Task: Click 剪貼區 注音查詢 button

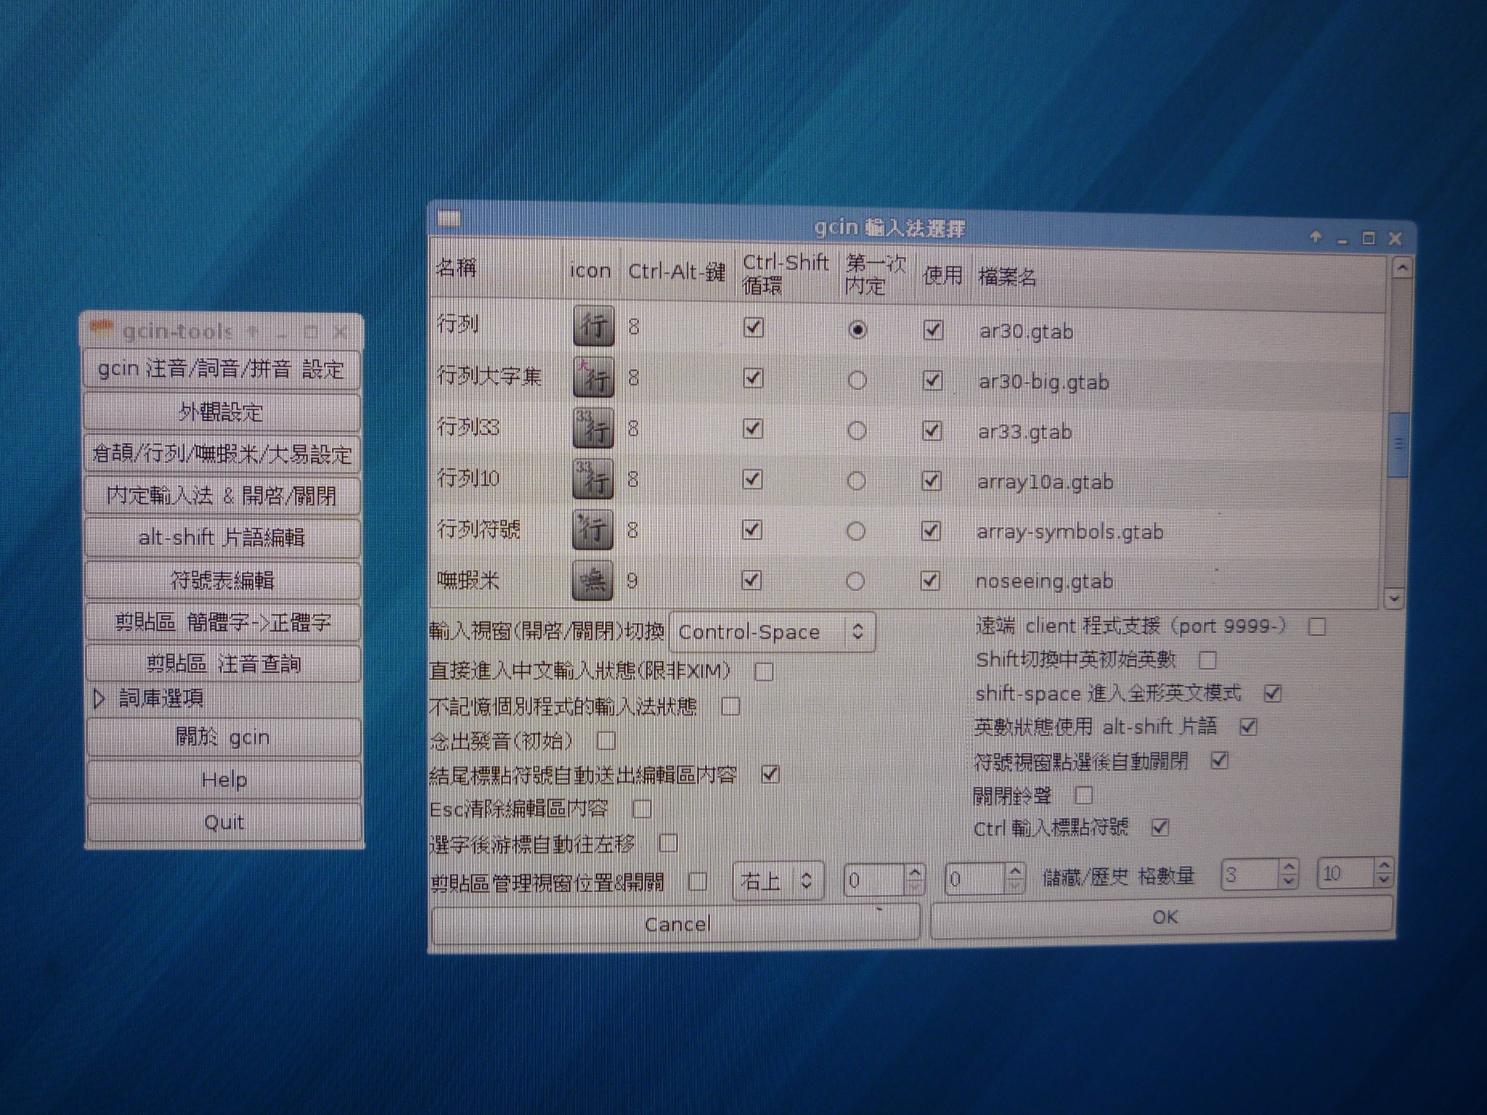Action: (x=224, y=663)
